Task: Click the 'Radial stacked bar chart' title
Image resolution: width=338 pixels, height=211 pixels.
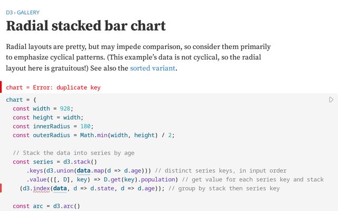Action: [x=86, y=26]
